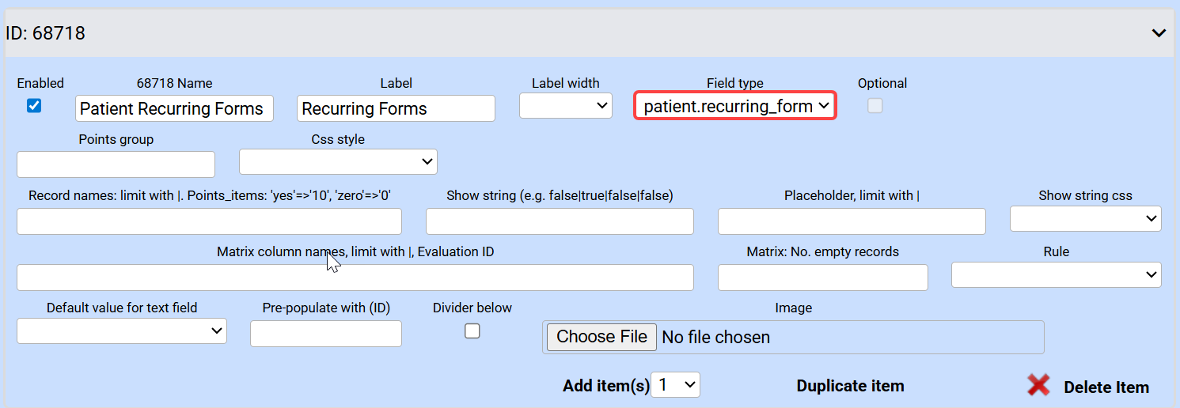
Task: Click the Recurring Forms label field
Action: pyautogui.click(x=396, y=108)
